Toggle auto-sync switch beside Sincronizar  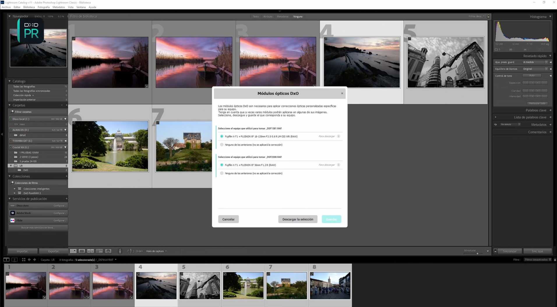(495, 251)
